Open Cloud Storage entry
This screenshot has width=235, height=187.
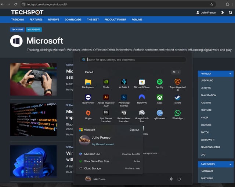click(x=110, y=168)
